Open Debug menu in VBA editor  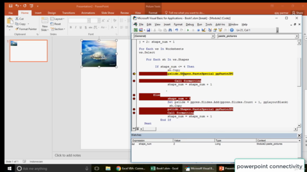click(190, 24)
